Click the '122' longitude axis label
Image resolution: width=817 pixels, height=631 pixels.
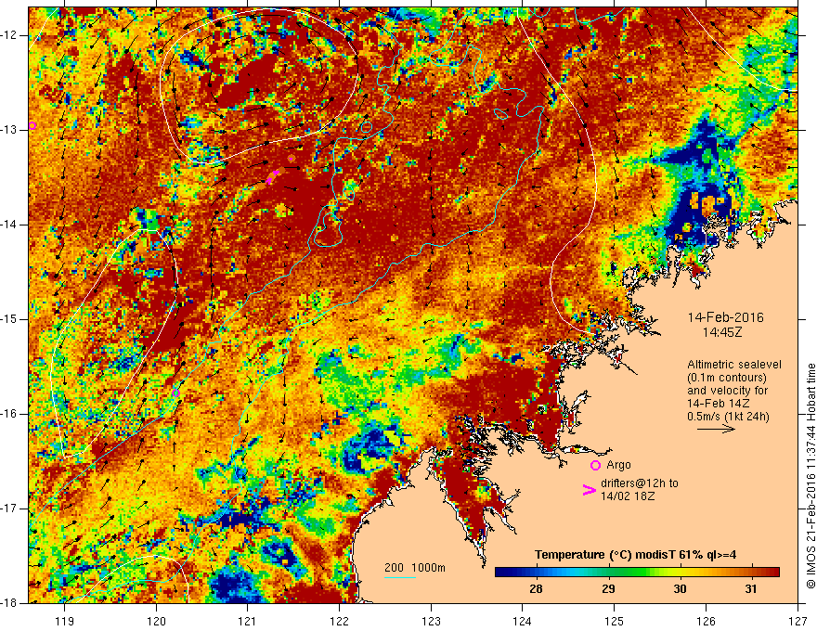tap(339, 621)
